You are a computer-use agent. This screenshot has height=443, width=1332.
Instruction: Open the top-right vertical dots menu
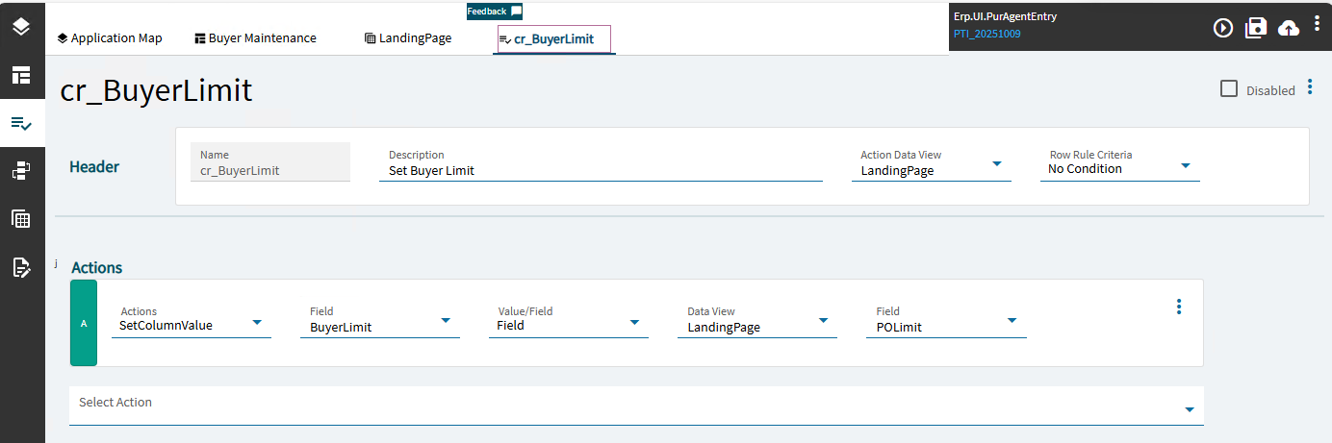pos(1317,24)
